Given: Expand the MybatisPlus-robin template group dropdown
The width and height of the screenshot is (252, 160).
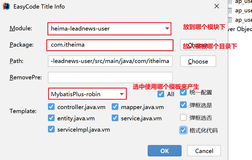Looking at the screenshot, I should coord(87,94).
